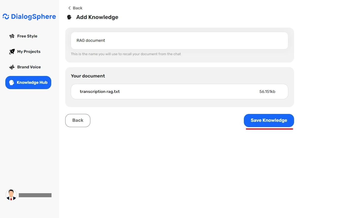Viewport: 356px width, 218px height.
Task: Select Free Style in the sidebar
Action: click(27, 36)
